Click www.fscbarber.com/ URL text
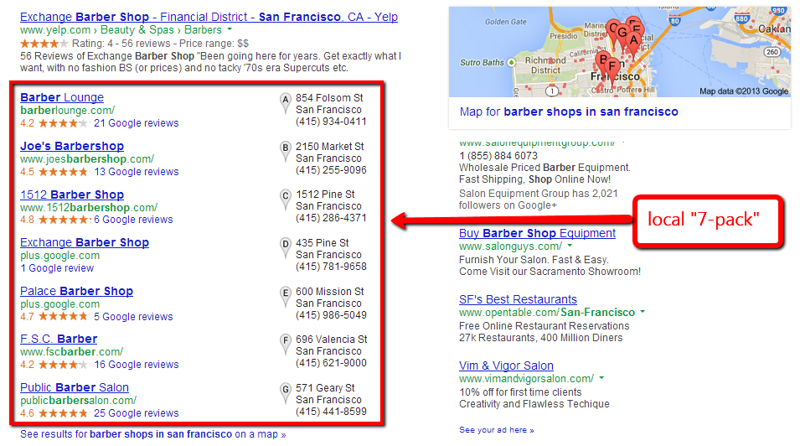This screenshot has height=446, width=800. tap(71, 352)
